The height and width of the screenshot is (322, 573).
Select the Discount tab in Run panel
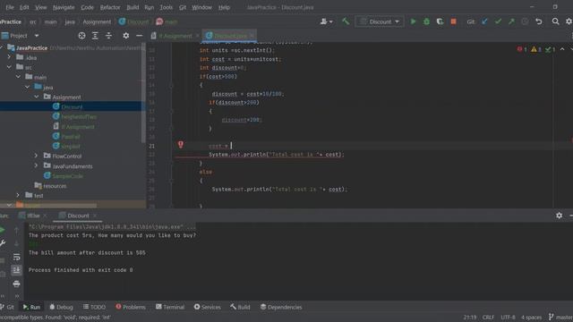78,216
